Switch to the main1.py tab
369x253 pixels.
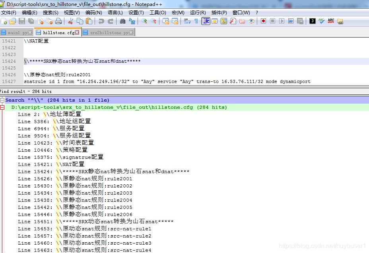(x=16, y=33)
